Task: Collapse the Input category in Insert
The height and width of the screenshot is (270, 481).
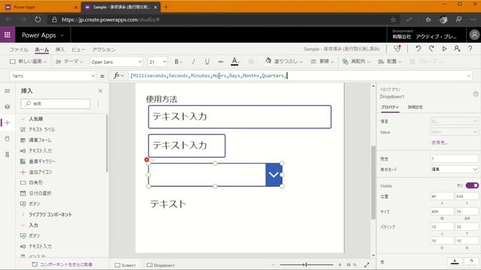Action: [x=23, y=225]
